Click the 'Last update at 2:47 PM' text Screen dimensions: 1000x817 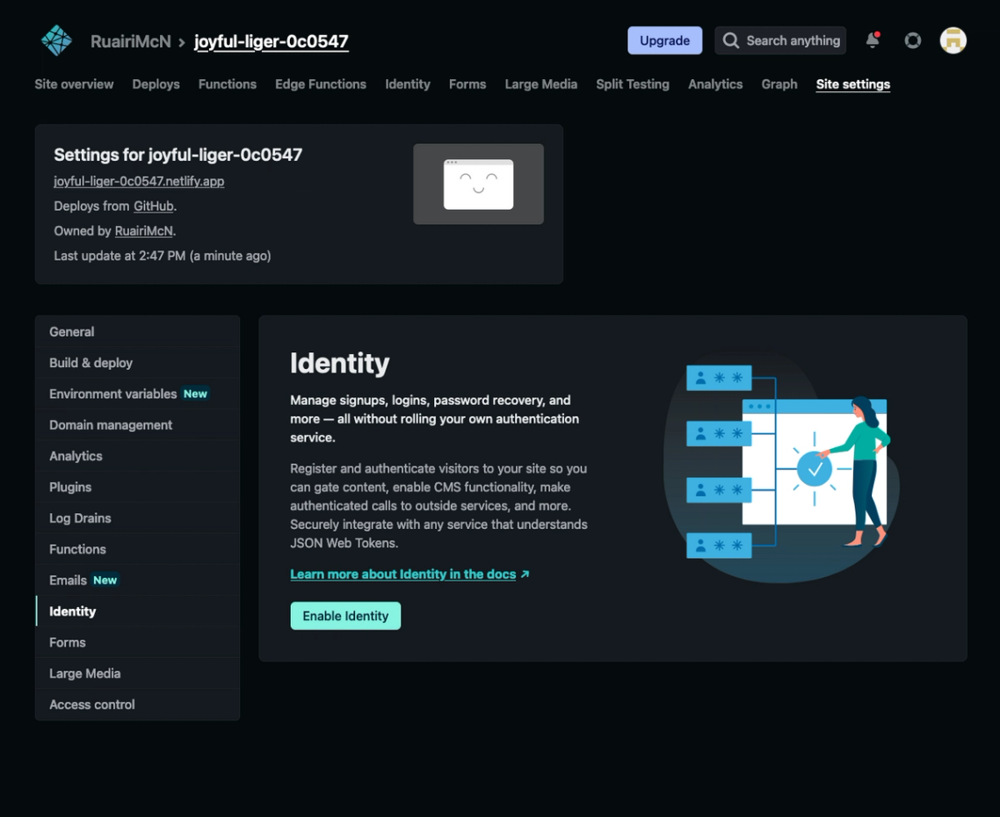click(x=163, y=256)
